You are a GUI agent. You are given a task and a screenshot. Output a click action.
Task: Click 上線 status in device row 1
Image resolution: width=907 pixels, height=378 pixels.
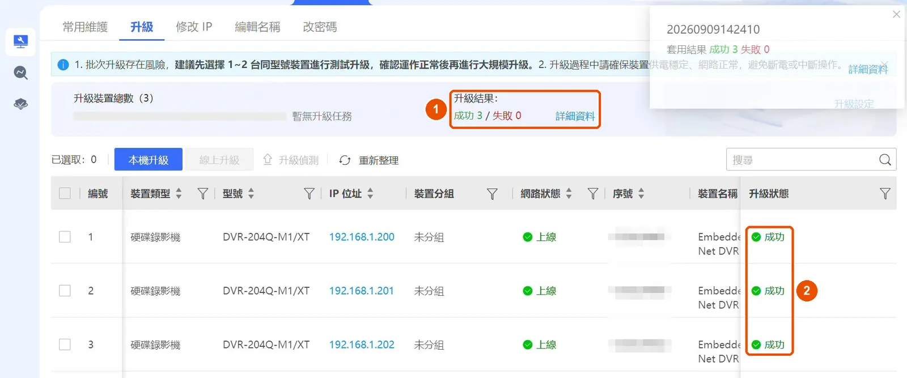coord(540,237)
